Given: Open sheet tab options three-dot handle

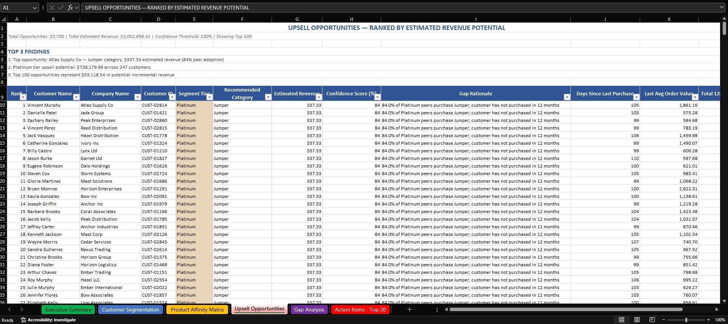Looking at the screenshot, I should click(x=437, y=310).
